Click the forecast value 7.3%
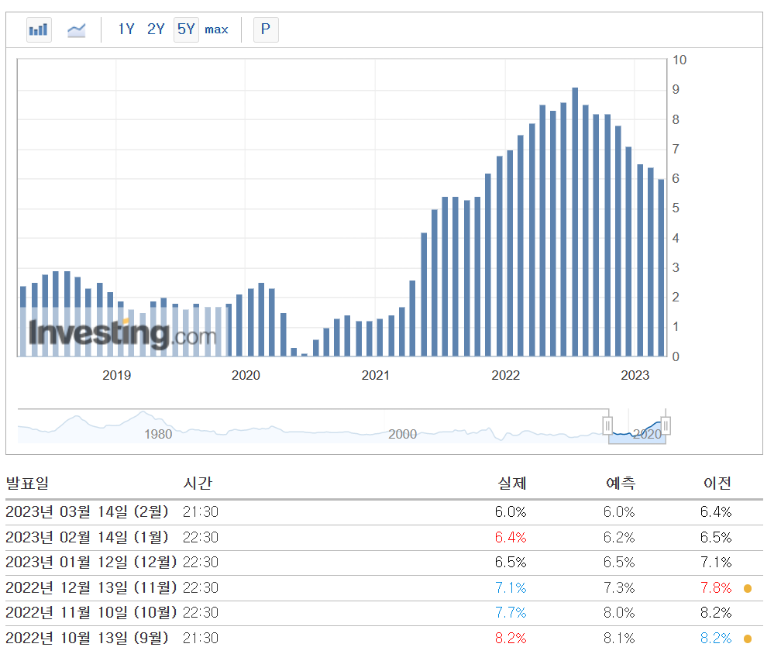 (x=619, y=588)
